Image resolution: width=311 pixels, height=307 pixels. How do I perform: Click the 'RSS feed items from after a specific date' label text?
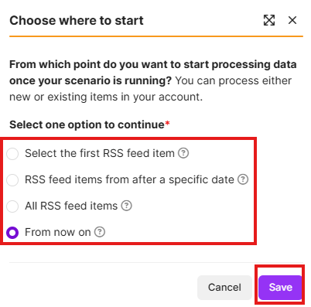[129, 179]
